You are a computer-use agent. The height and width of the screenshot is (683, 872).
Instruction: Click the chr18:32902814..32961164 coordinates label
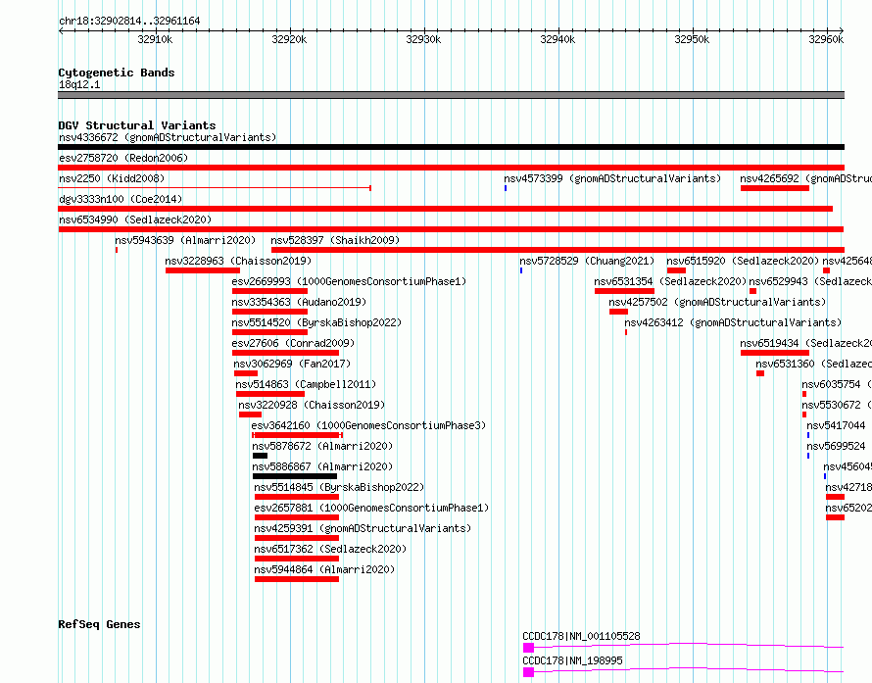pyautogui.click(x=129, y=22)
